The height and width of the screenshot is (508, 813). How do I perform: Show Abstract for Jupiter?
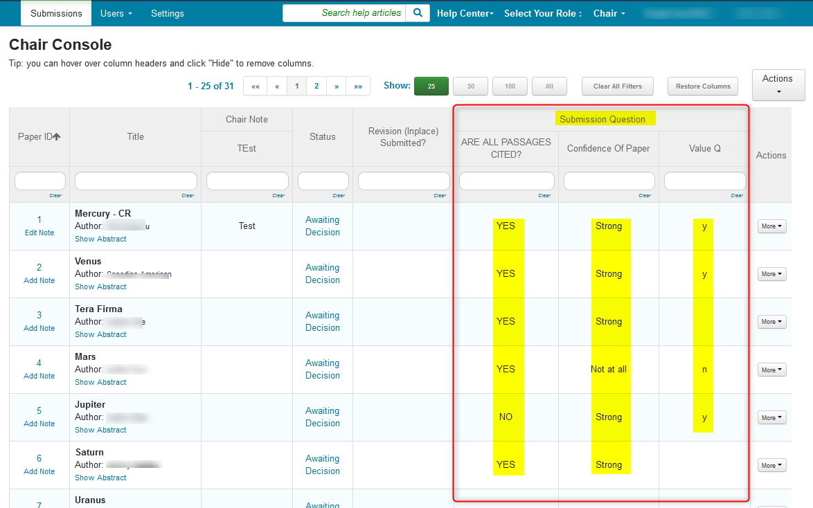[x=100, y=430]
